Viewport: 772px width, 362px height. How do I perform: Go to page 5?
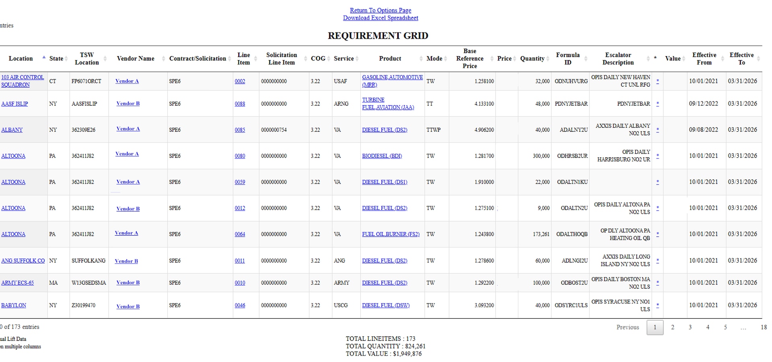[726, 327]
